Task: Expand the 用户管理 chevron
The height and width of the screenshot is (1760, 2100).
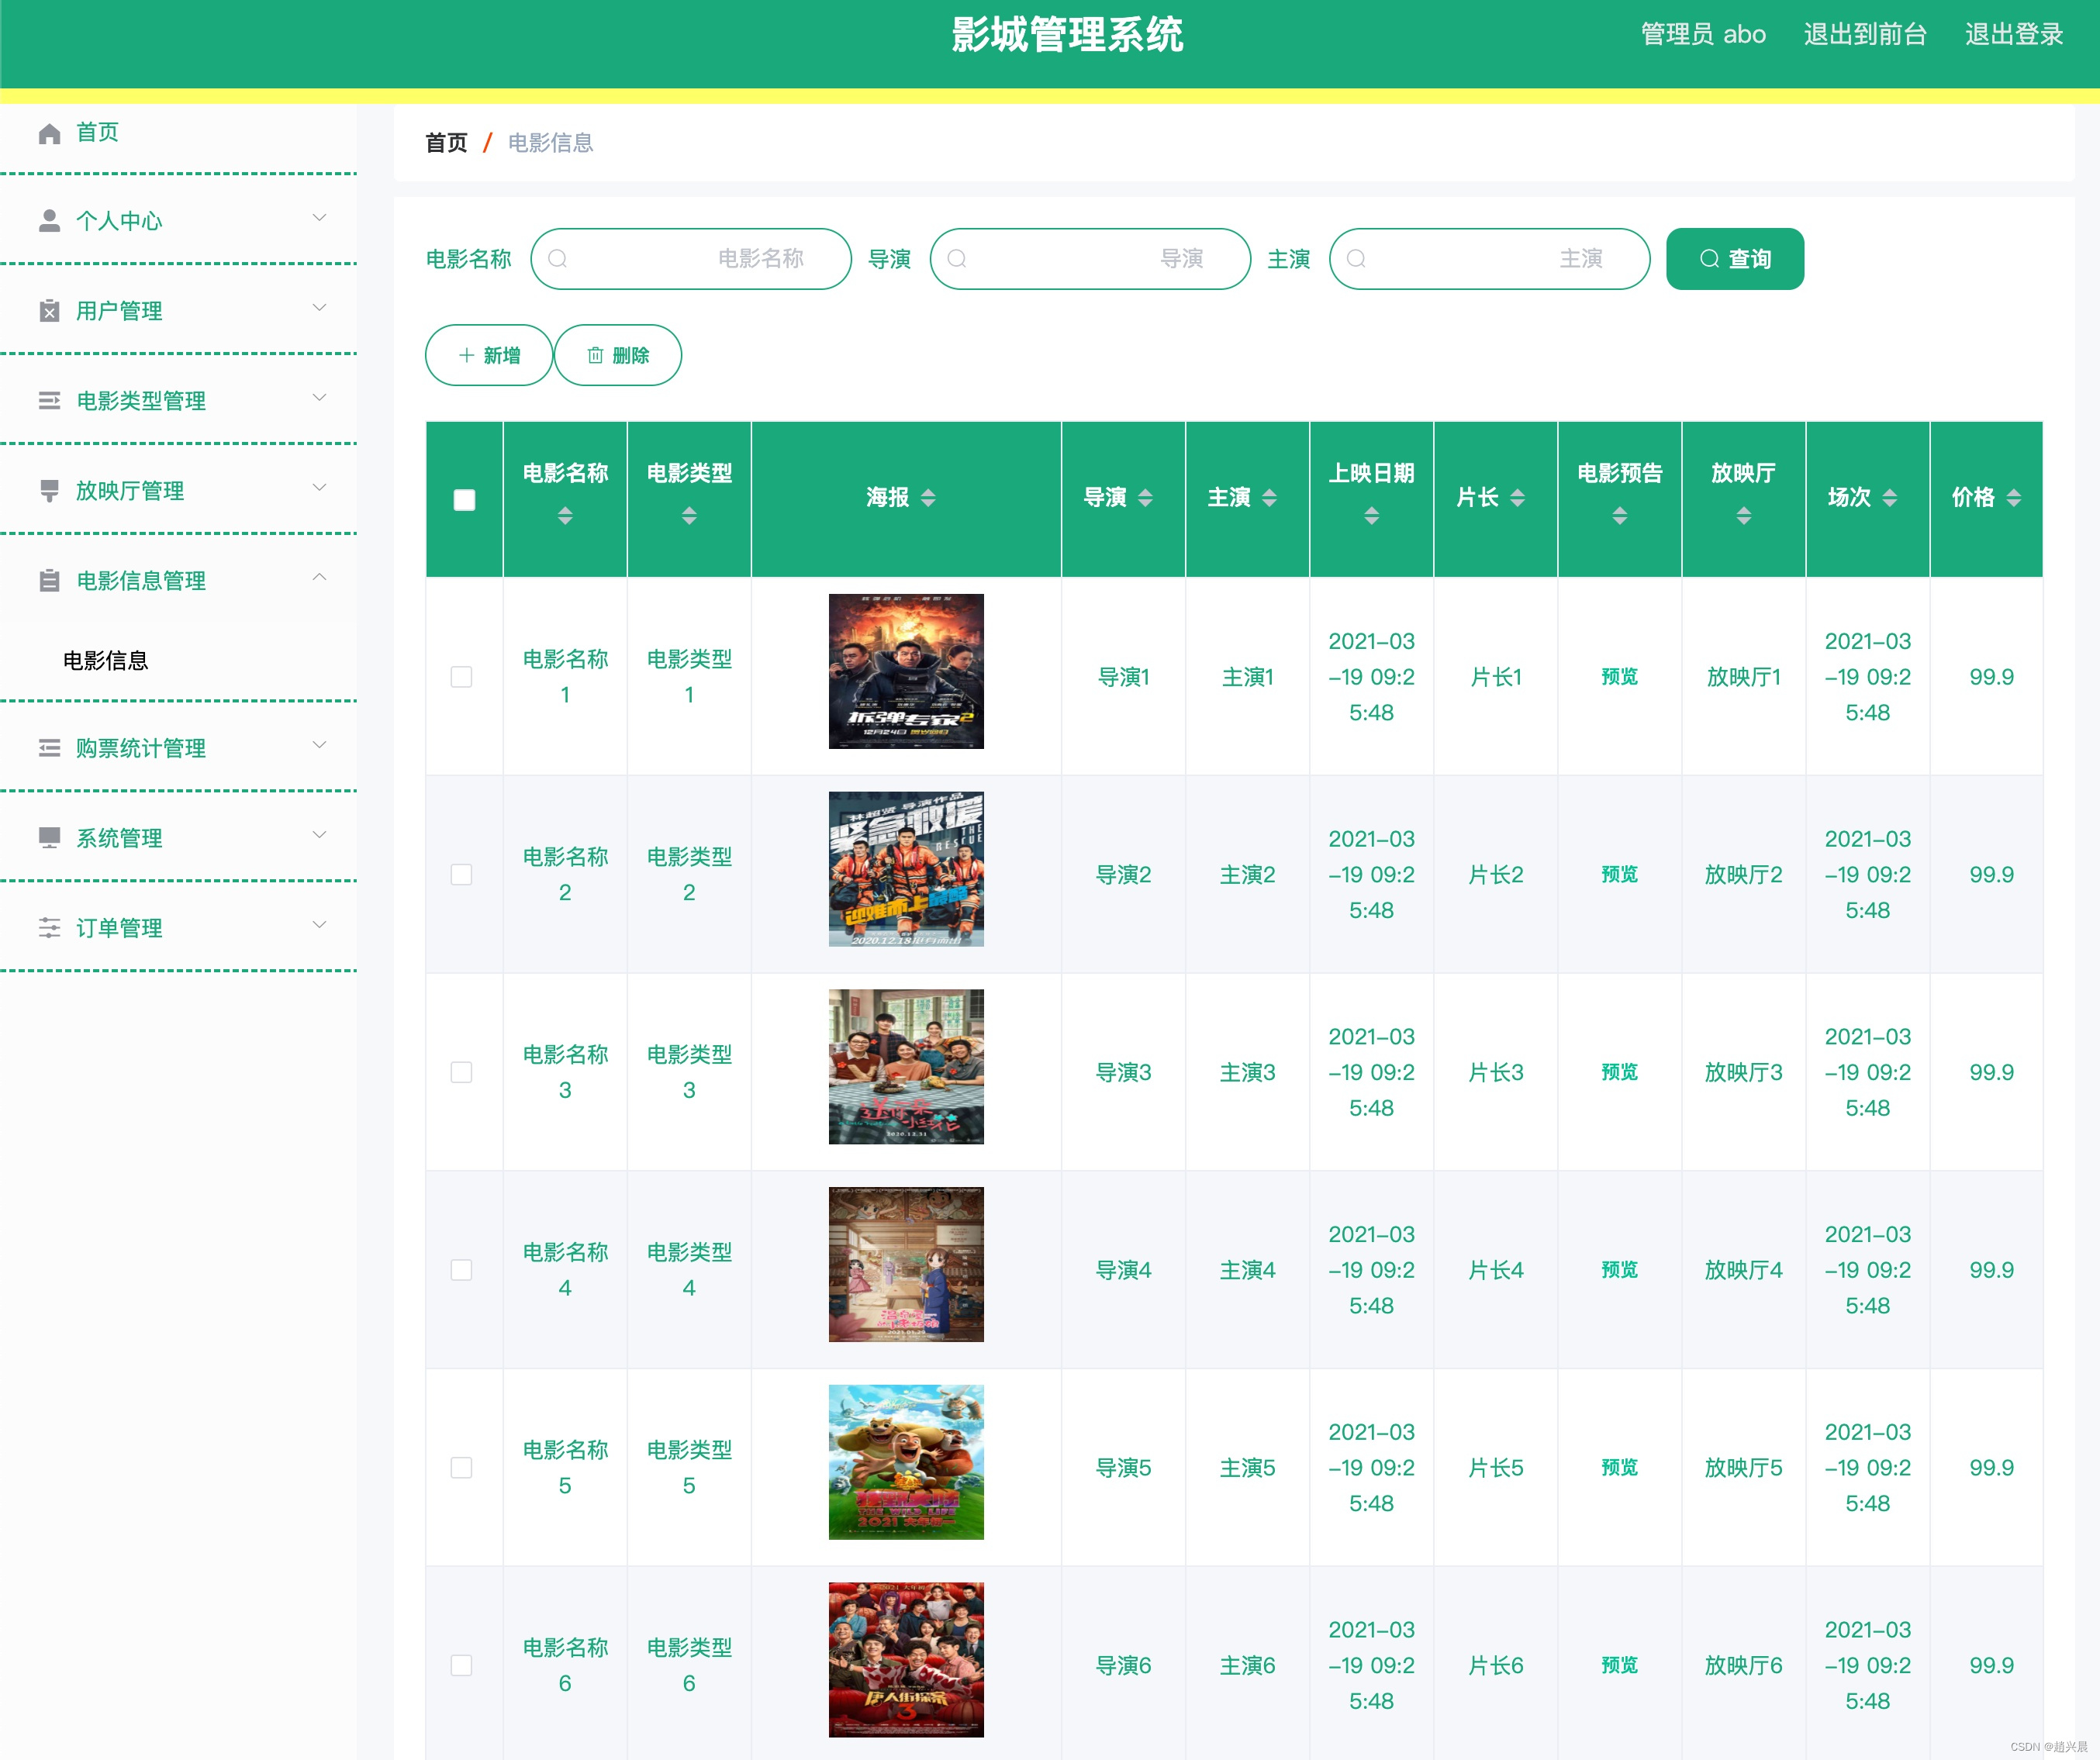Action: pos(319,308)
